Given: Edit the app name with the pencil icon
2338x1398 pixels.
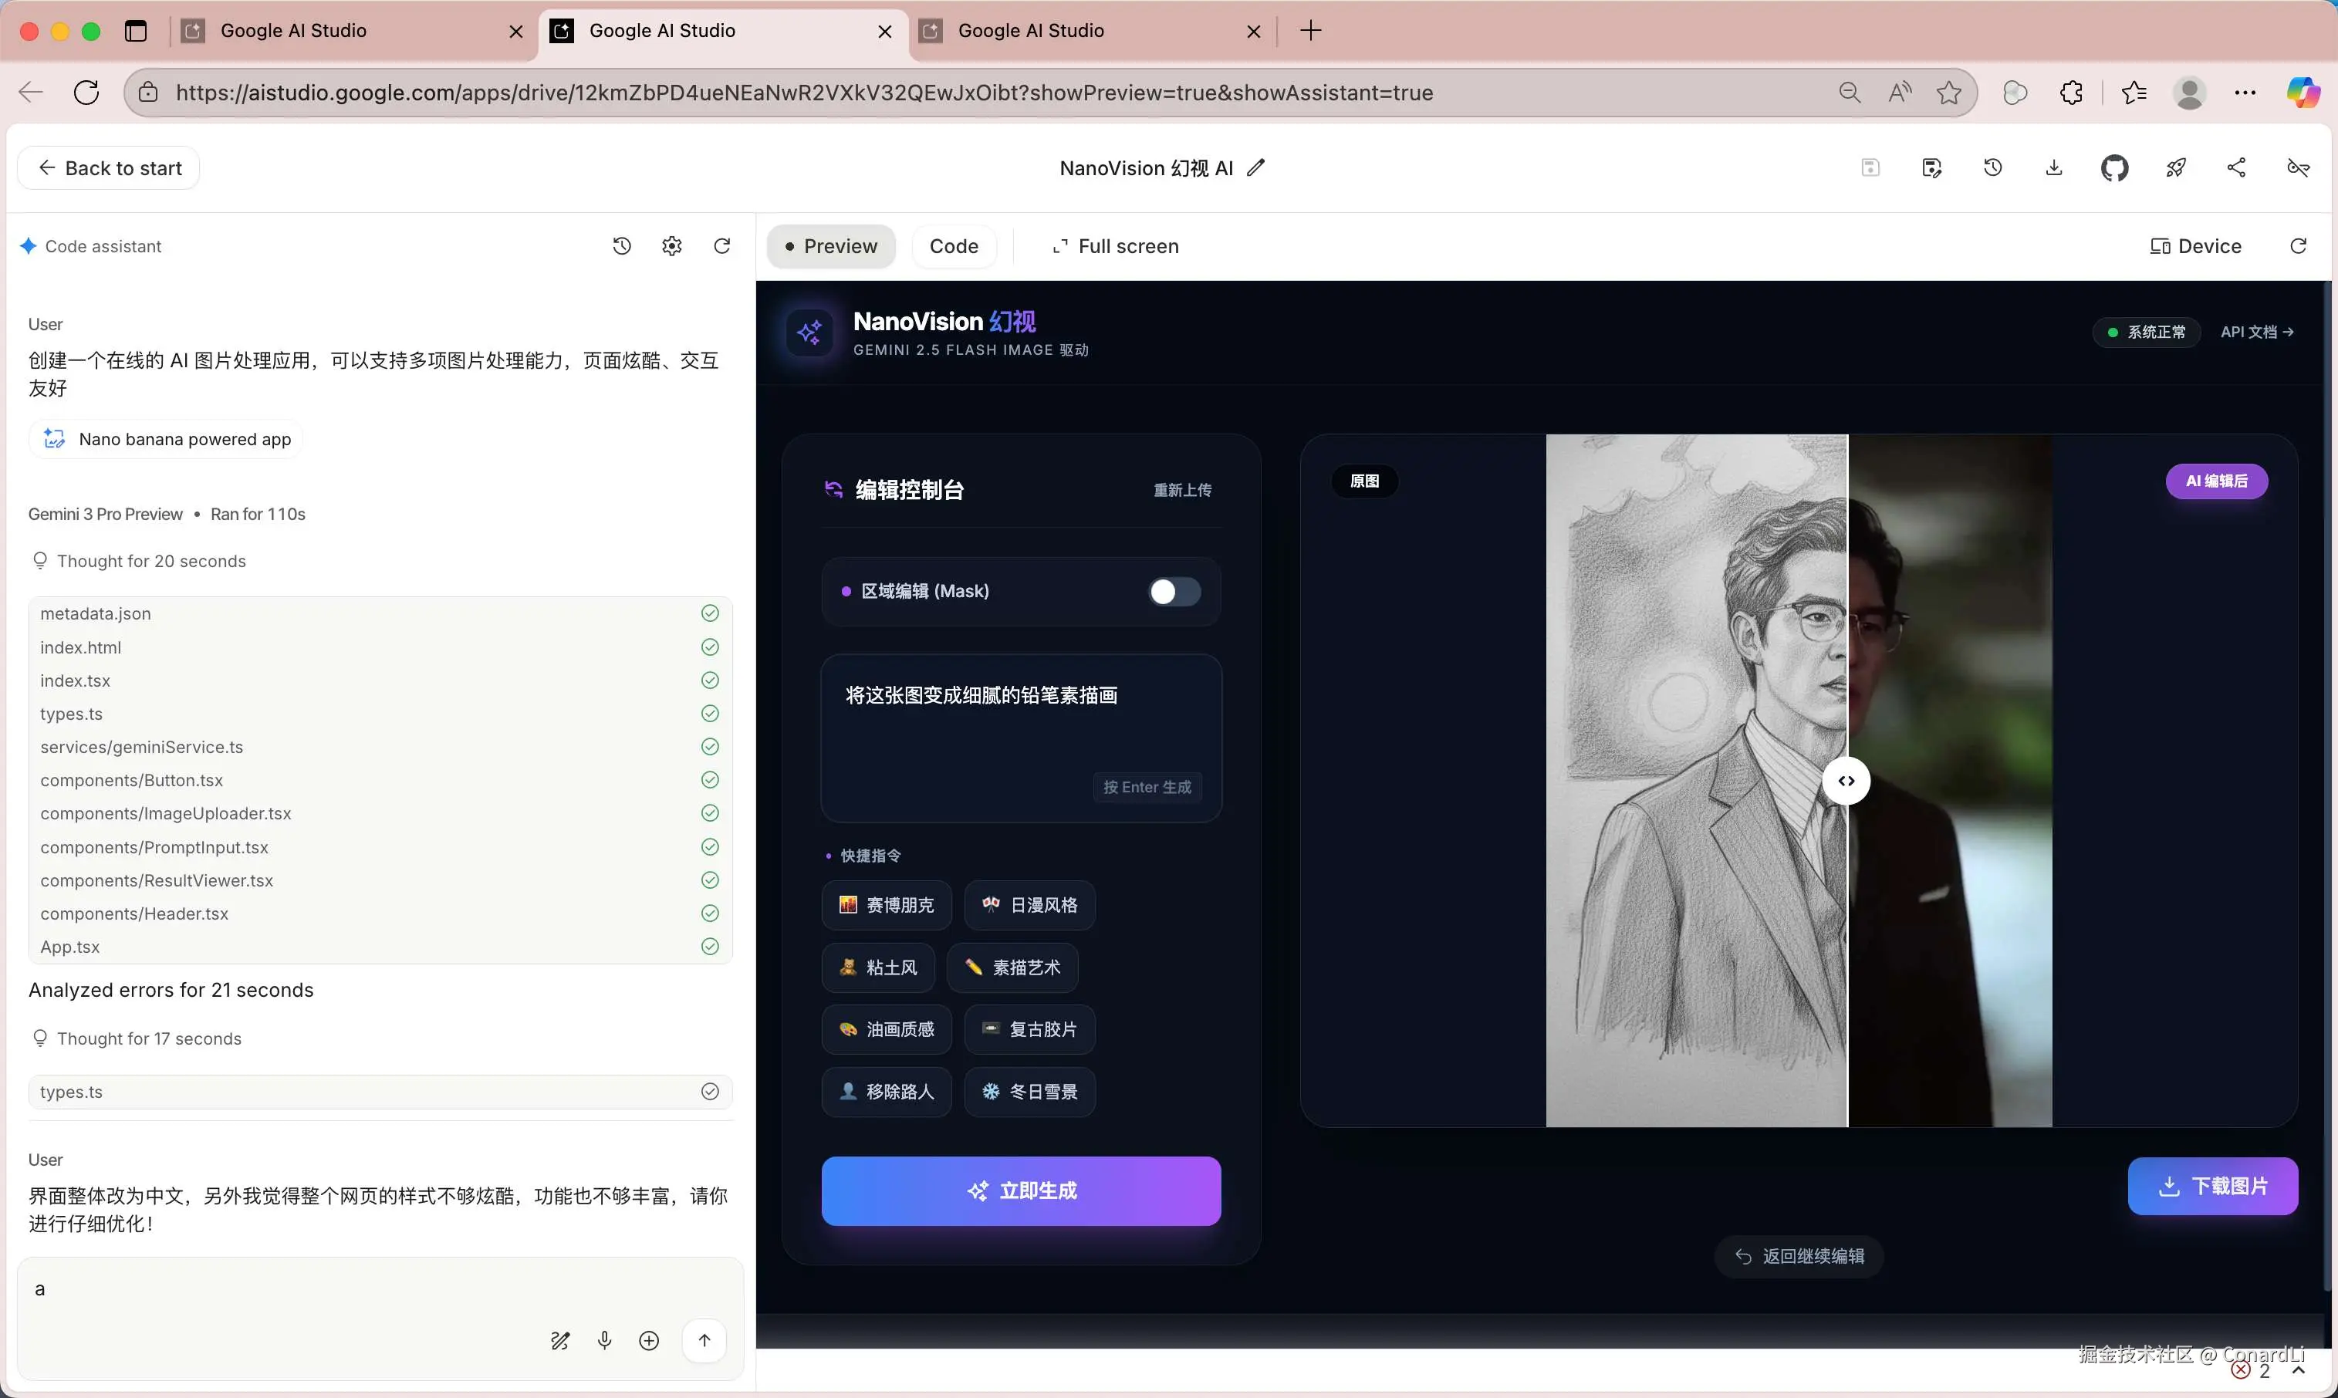Looking at the screenshot, I should click(x=1255, y=167).
